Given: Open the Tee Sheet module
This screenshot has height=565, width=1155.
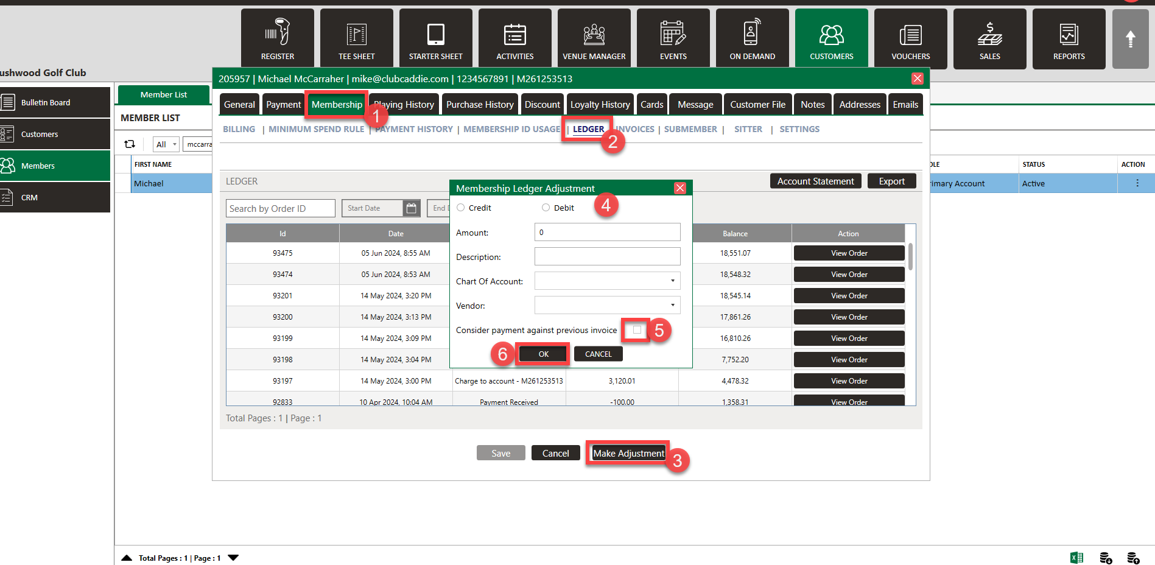Looking at the screenshot, I should 357,39.
